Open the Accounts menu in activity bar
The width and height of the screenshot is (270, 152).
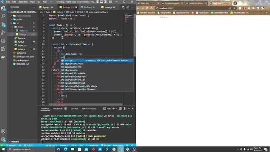point(3,131)
